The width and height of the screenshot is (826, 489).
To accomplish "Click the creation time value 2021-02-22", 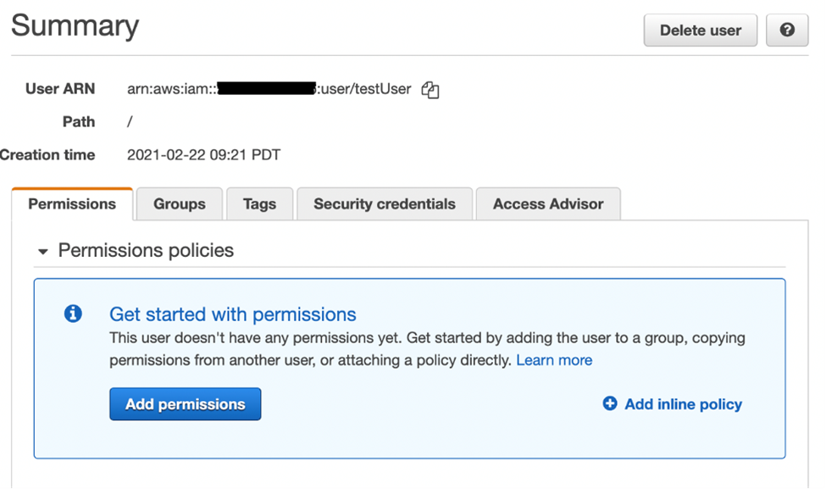I will [203, 155].
